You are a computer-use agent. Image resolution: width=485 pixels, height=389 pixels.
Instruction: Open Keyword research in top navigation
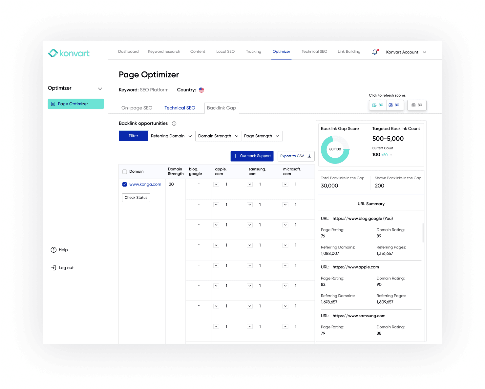164,51
